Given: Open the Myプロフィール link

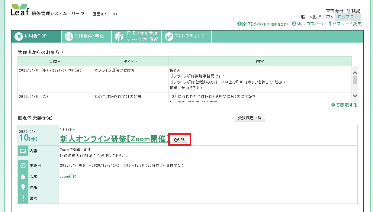Looking at the screenshot, I should point(311,24).
